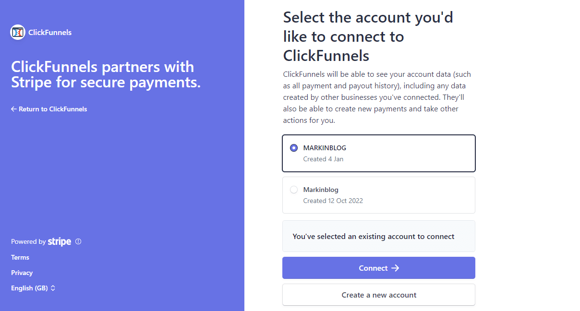Screen dimensions: 580x311
Task: Click Create a new account
Action: pos(378,295)
